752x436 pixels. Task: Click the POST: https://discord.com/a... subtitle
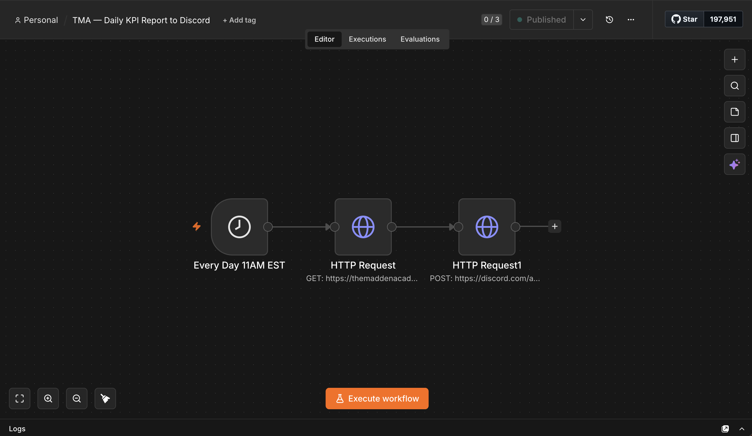[x=485, y=278]
